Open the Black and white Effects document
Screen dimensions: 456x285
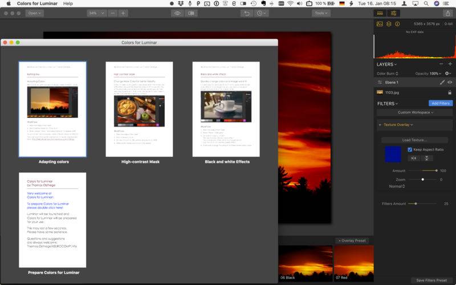[226, 109]
